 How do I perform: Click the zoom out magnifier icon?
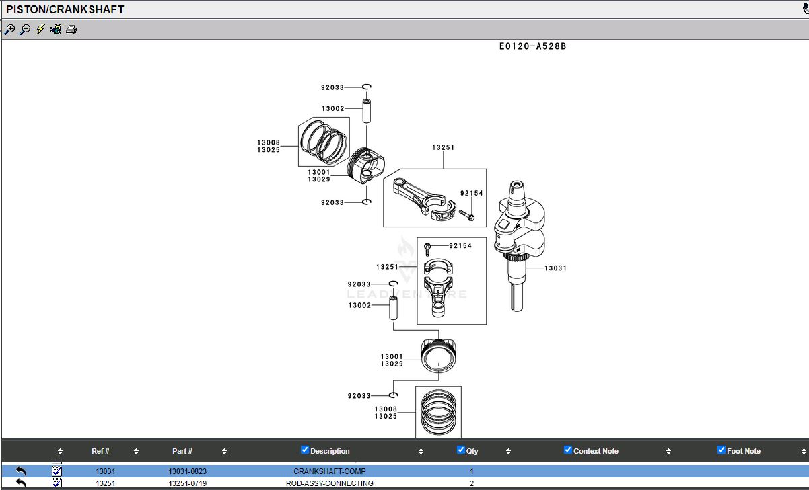point(25,30)
